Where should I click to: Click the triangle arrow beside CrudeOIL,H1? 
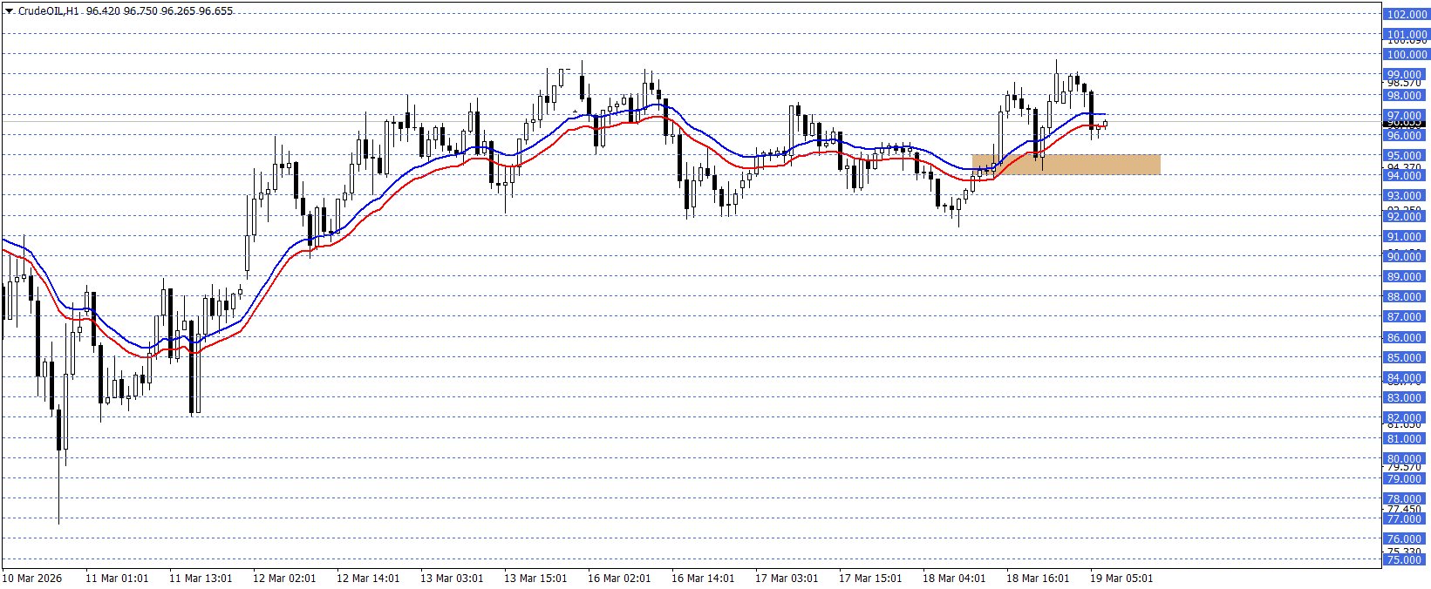tap(10, 11)
